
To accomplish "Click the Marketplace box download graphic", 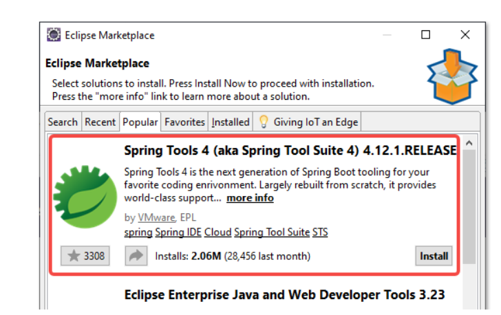I will (452, 76).
